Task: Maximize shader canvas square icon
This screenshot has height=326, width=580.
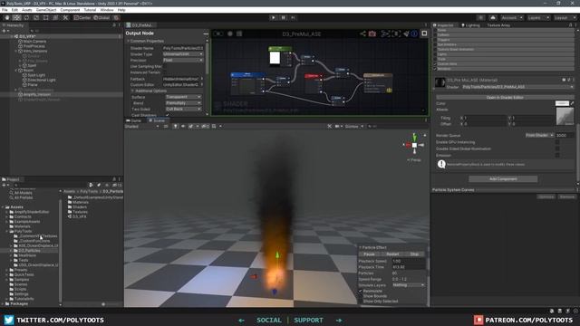Action: click(424, 34)
